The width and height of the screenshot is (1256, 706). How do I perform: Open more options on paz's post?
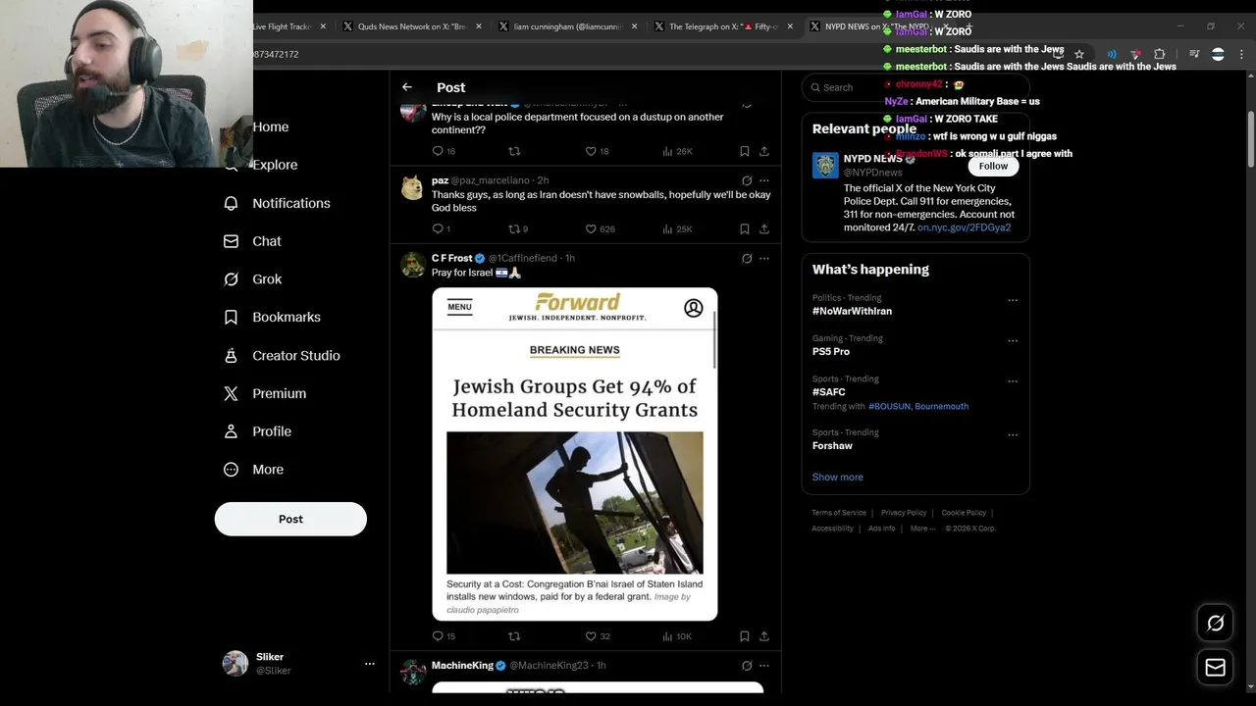click(x=764, y=180)
